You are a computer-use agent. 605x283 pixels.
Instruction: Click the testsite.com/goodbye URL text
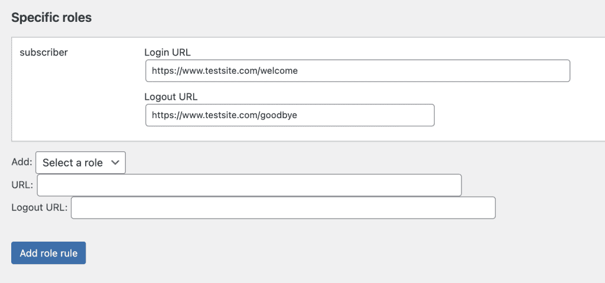click(224, 115)
